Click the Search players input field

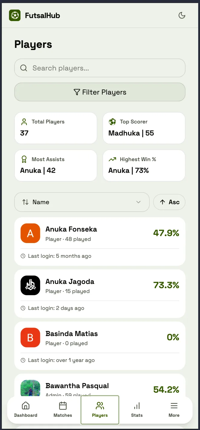point(100,68)
